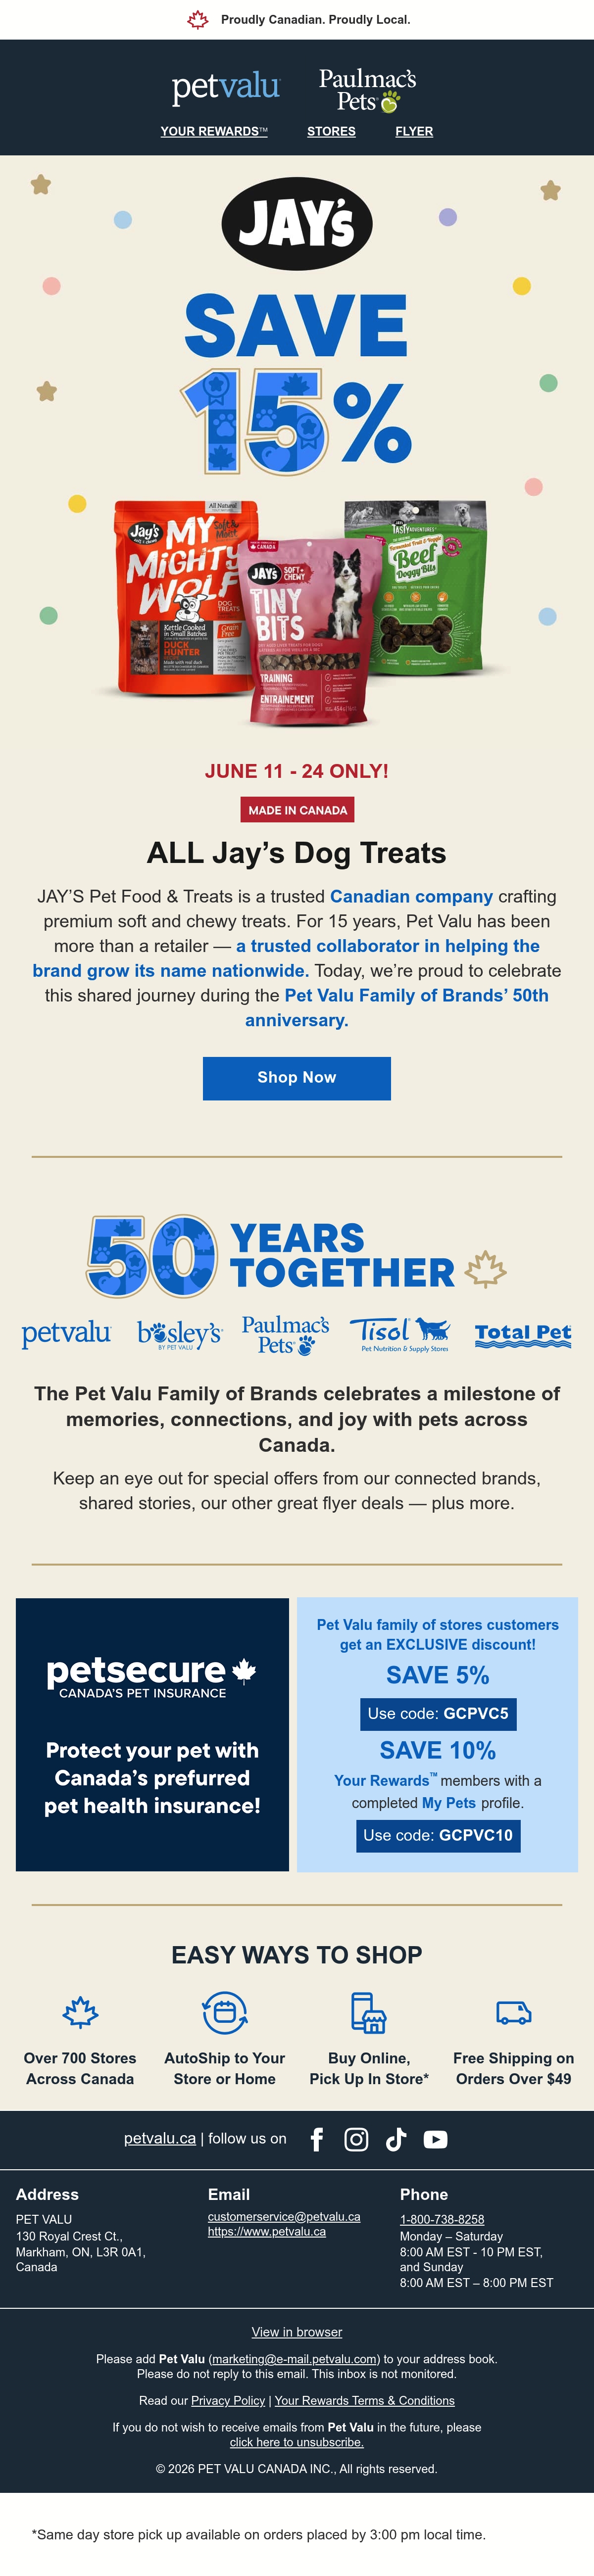Click the free shipping truck icon
594x2576 pixels.
(513, 2012)
